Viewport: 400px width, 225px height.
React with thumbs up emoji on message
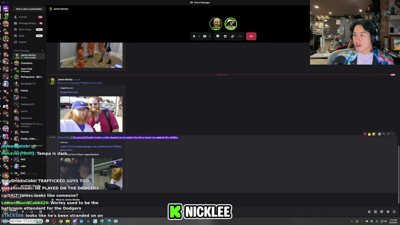coord(369,134)
